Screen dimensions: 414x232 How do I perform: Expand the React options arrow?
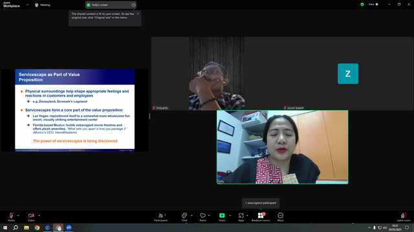point(209,215)
